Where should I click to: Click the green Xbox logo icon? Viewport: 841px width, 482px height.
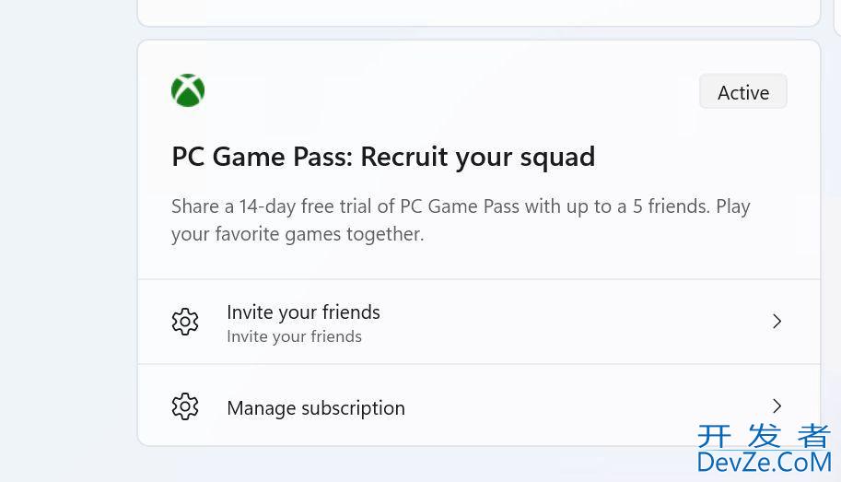coord(188,90)
